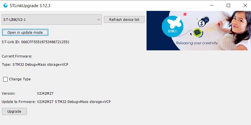Close the STLinkUpgrade window

click(x=245, y=5)
